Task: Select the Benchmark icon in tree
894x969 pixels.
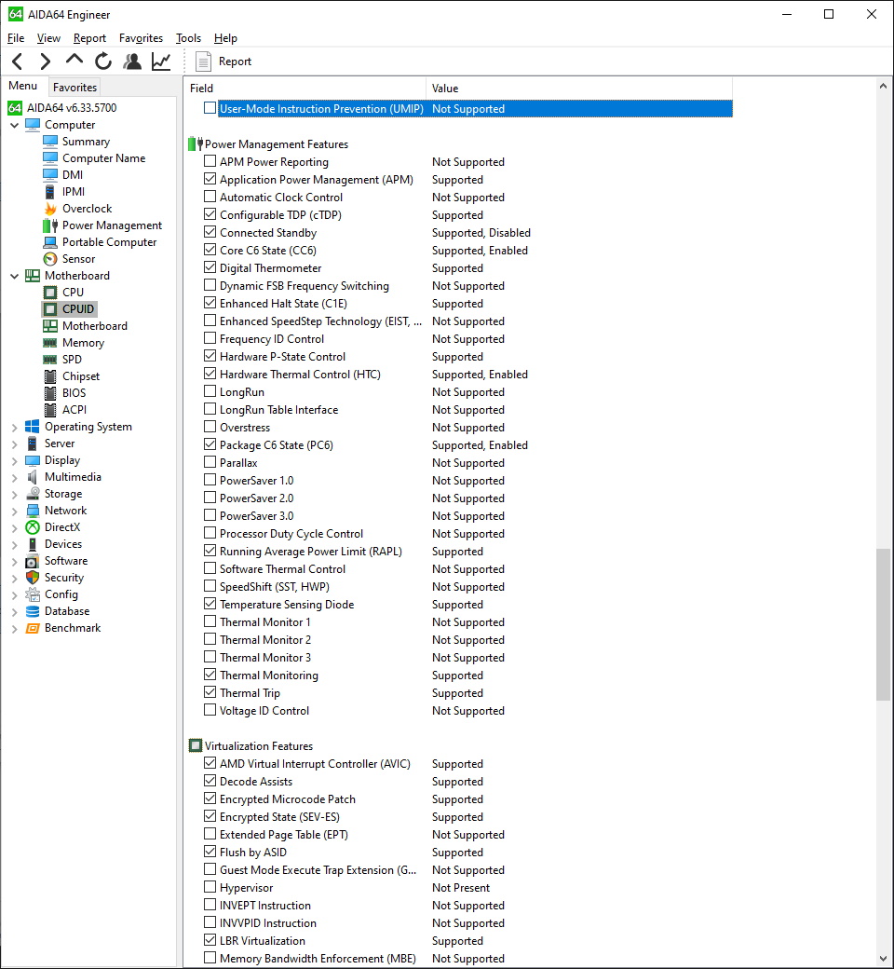Action: [x=32, y=628]
